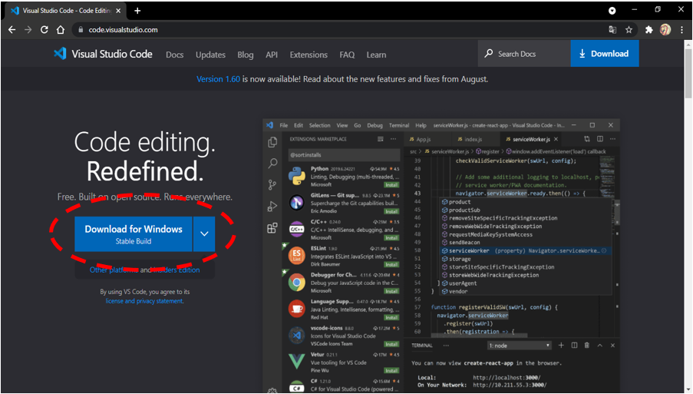The width and height of the screenshot is (693, 394).
Task: Go to the Updates page
Action: coord(210,55)
